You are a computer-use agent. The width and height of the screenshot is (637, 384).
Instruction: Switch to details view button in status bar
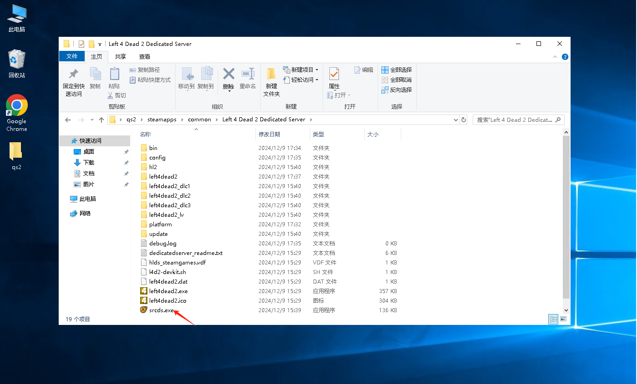coord(553,319)
